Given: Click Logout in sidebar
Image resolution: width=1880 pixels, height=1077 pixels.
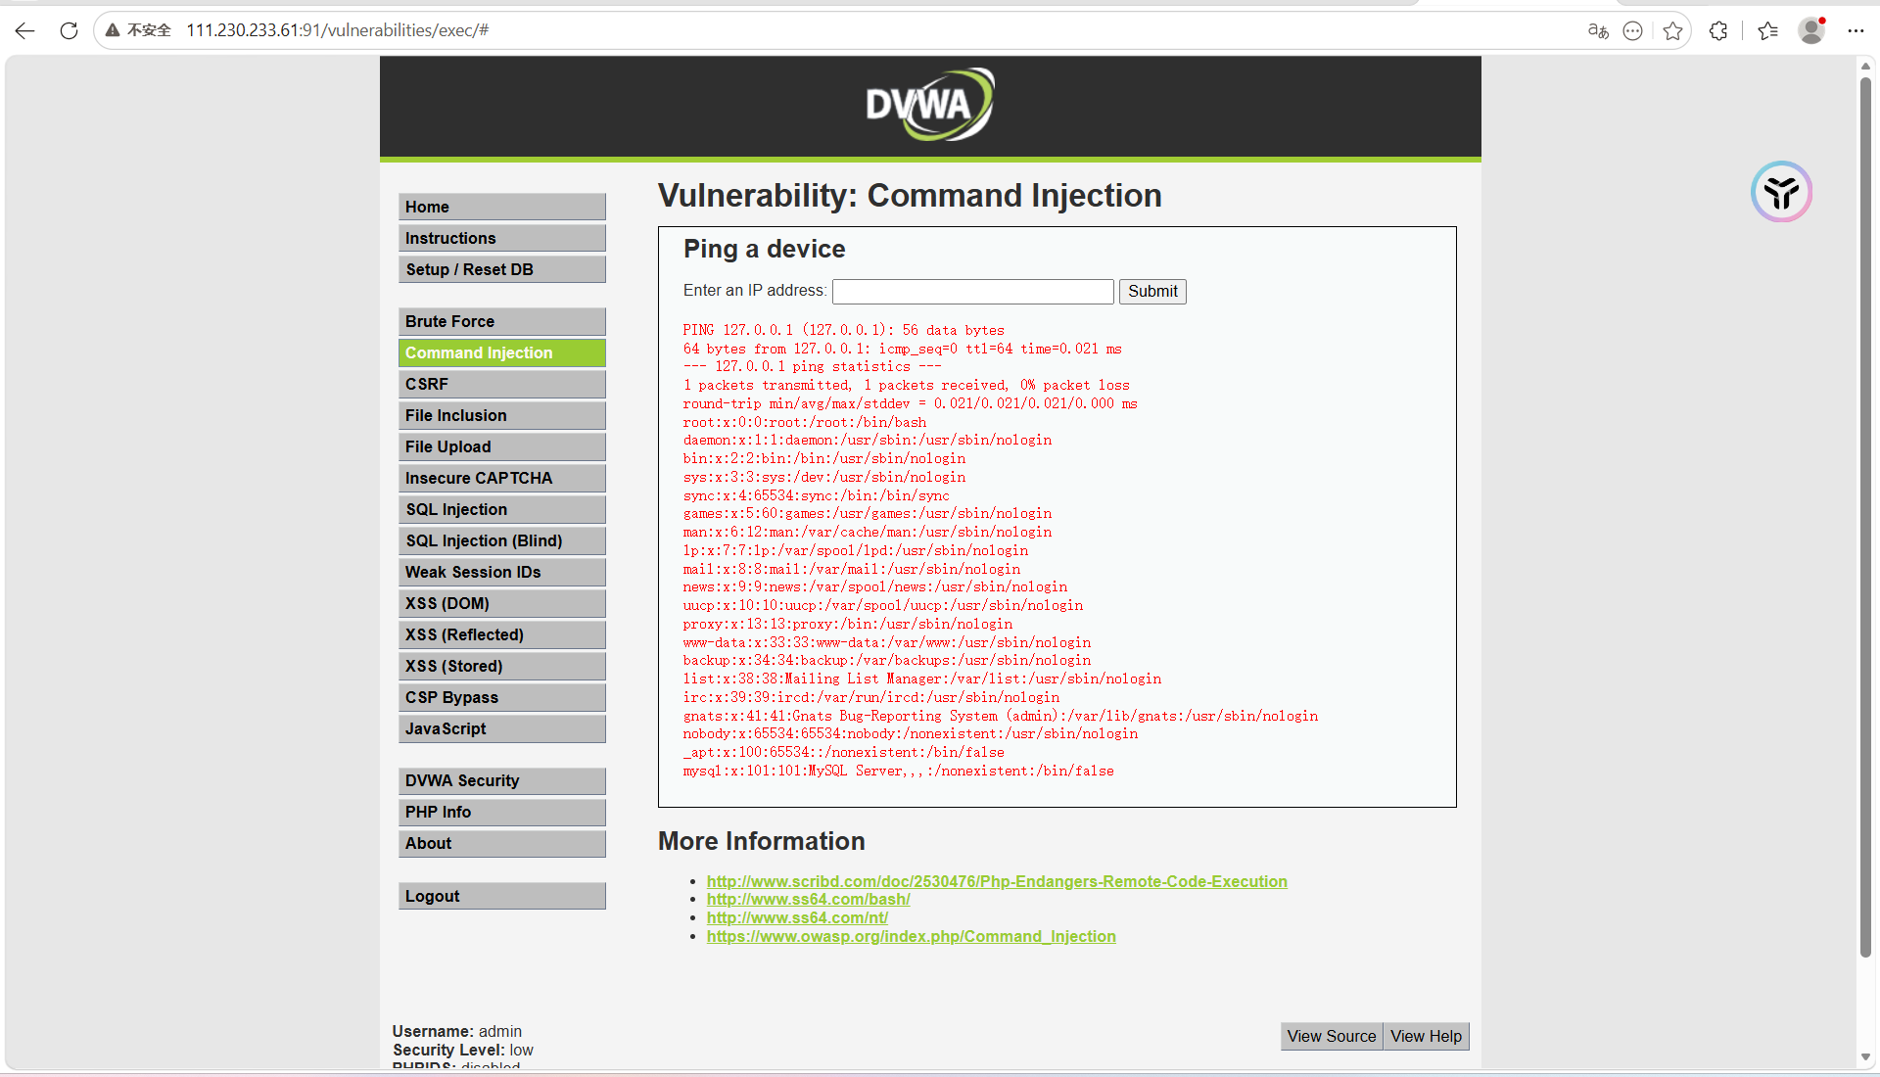Looking at the screenshot, I should [502, 896].
